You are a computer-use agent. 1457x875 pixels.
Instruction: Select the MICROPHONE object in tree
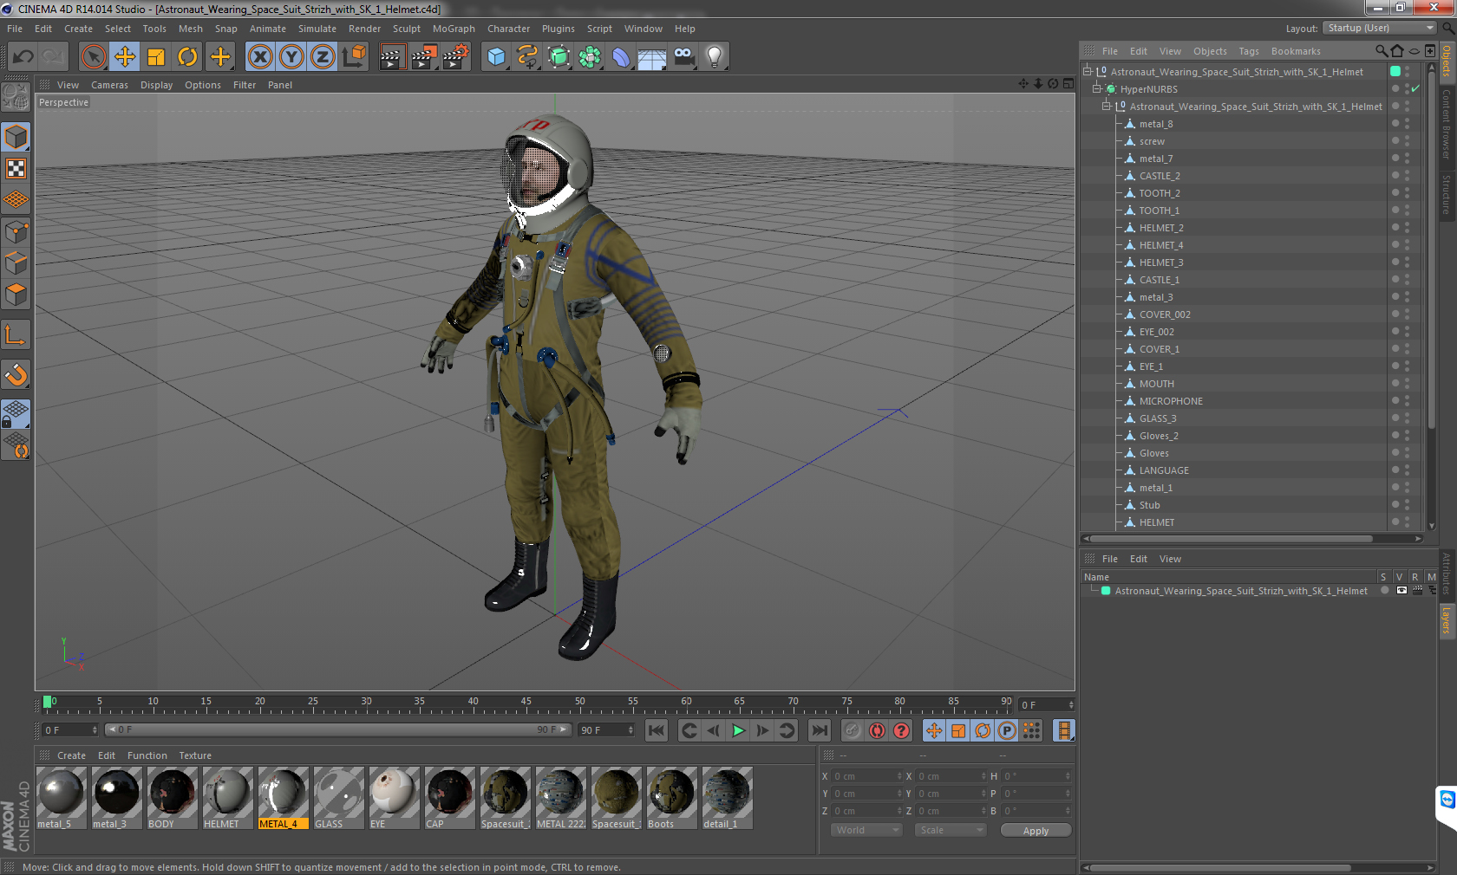click(1171, 401)
